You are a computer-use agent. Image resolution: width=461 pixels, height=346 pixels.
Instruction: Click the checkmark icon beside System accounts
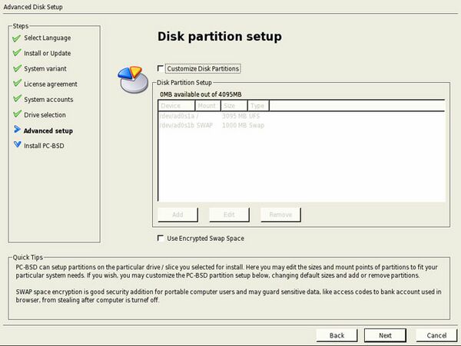16,99
